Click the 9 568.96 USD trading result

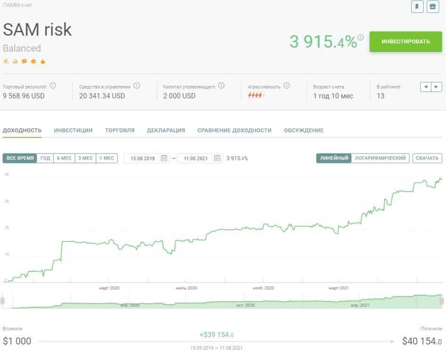tap(24, 96)
